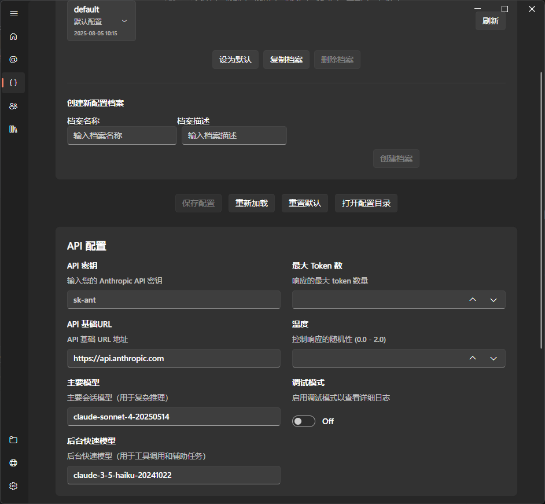Focus the API 密钥 field

point(174,300)
